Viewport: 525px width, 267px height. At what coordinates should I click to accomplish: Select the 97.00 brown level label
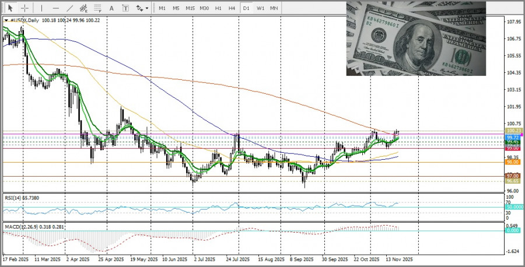pyautogui.click(x=513, y=175)
